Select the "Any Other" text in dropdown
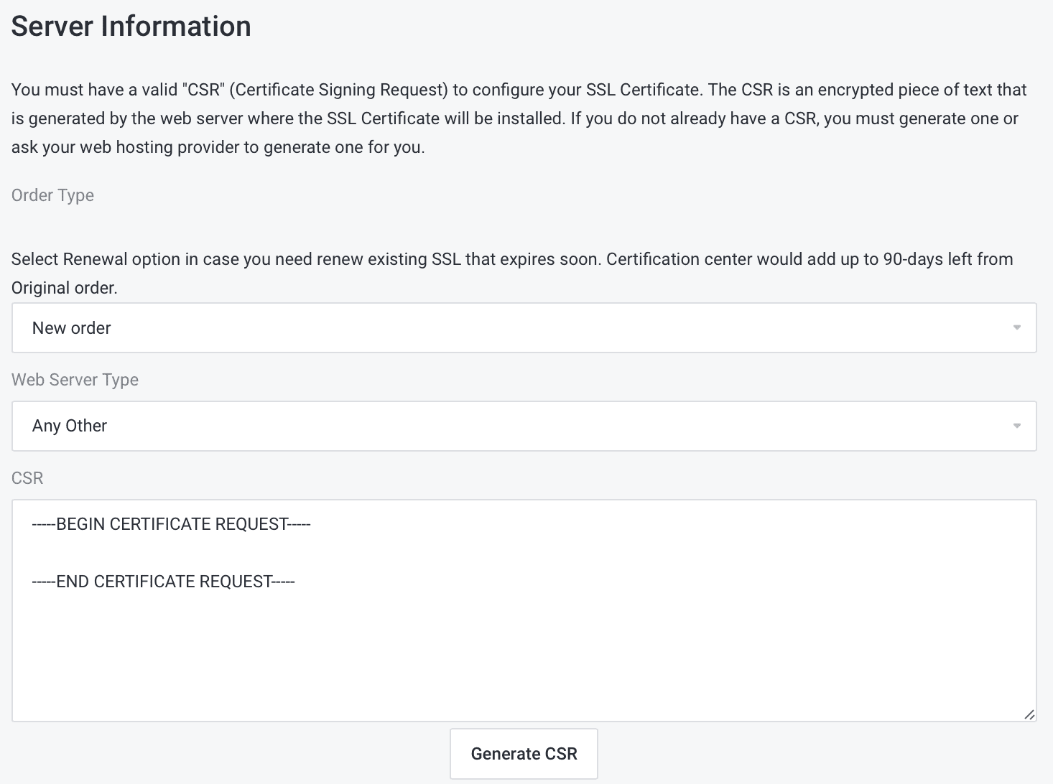1053x784 pixels. coord(70,426)
